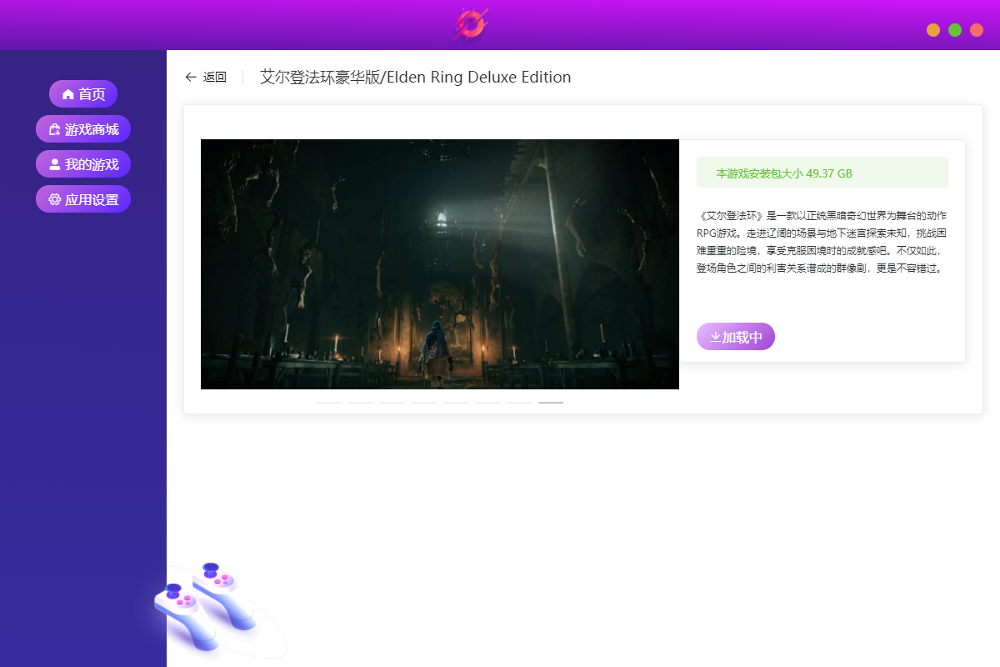Click the 加载中 download button
Viewport: 1000px width, 667px height.
tap(736, 337)
